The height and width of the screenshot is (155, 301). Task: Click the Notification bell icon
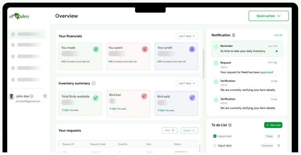click(x=234, y=35)
